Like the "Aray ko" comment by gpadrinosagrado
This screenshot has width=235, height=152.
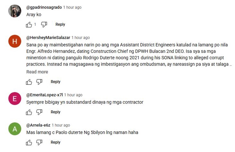pos(29,24)
